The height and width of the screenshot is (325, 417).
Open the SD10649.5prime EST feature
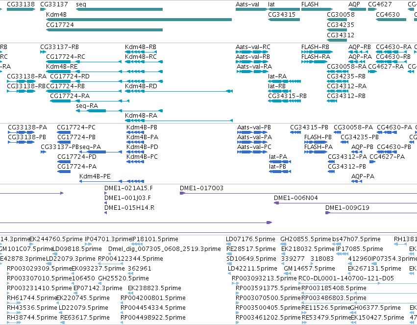tap(229, 264)
